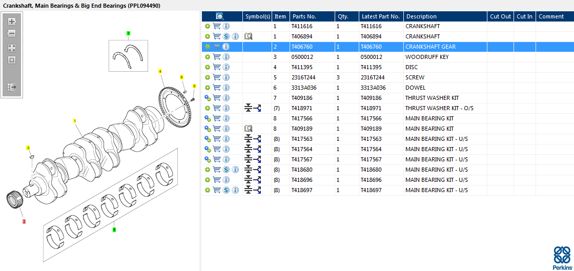
Task: Open info for T418697 MAIN BEARING KIT
Action: coord(235,190)
